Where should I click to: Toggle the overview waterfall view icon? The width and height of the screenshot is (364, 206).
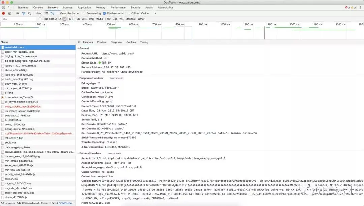click(52, 13)
